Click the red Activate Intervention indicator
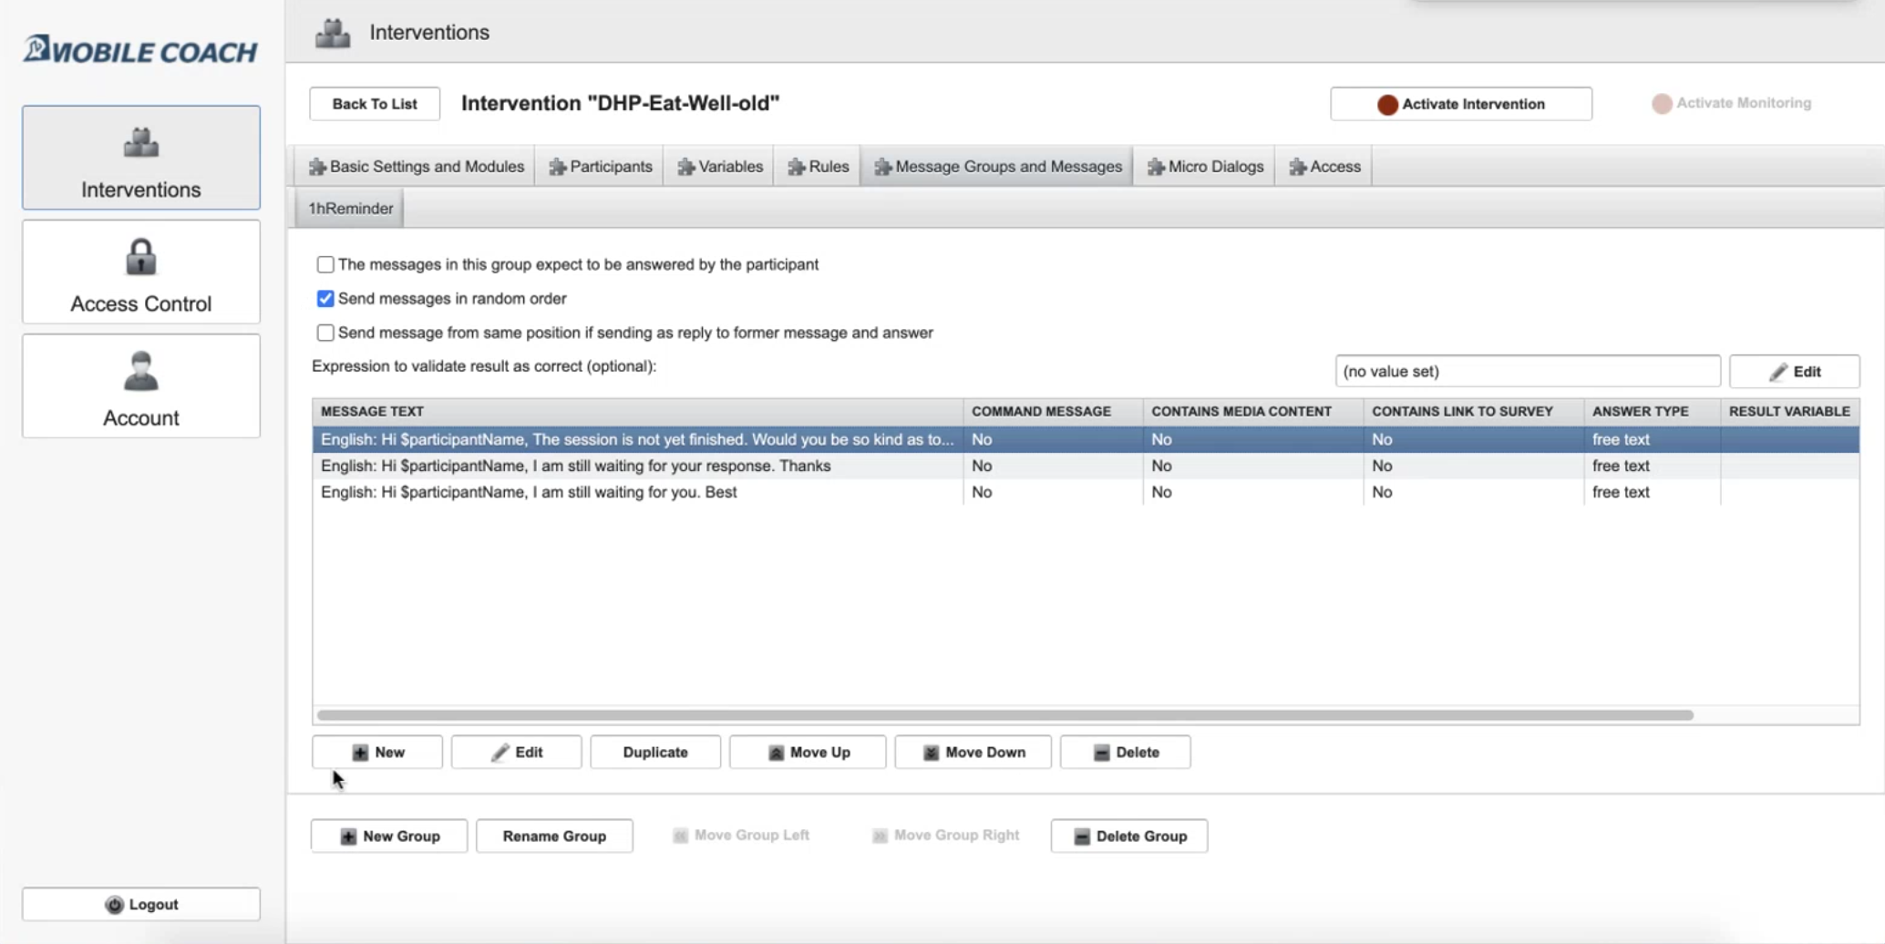The width and height of the screenshot is (1885, 944). click(1387, 105)
